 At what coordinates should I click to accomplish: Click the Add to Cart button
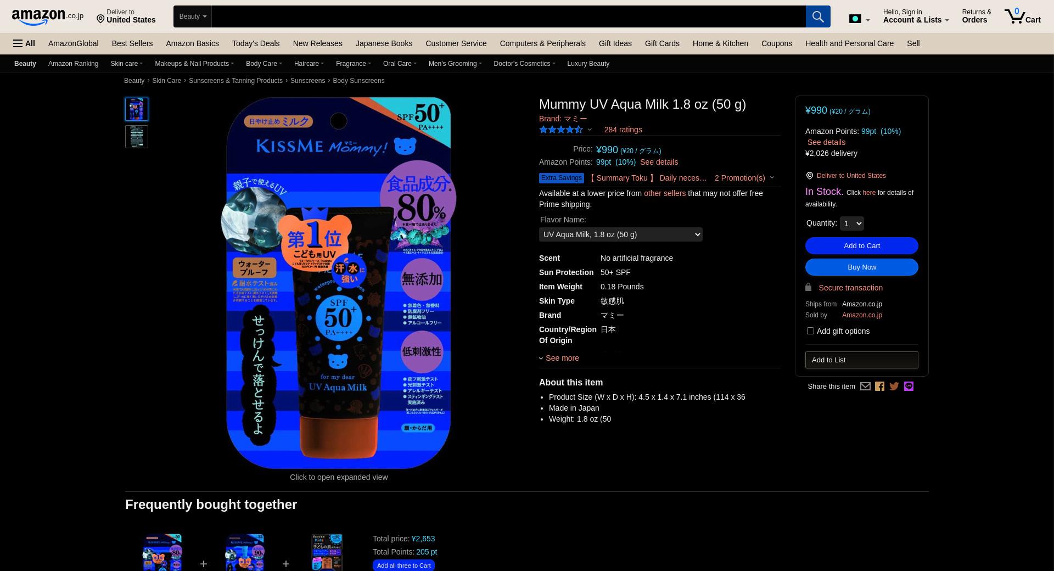pos(861,245)
